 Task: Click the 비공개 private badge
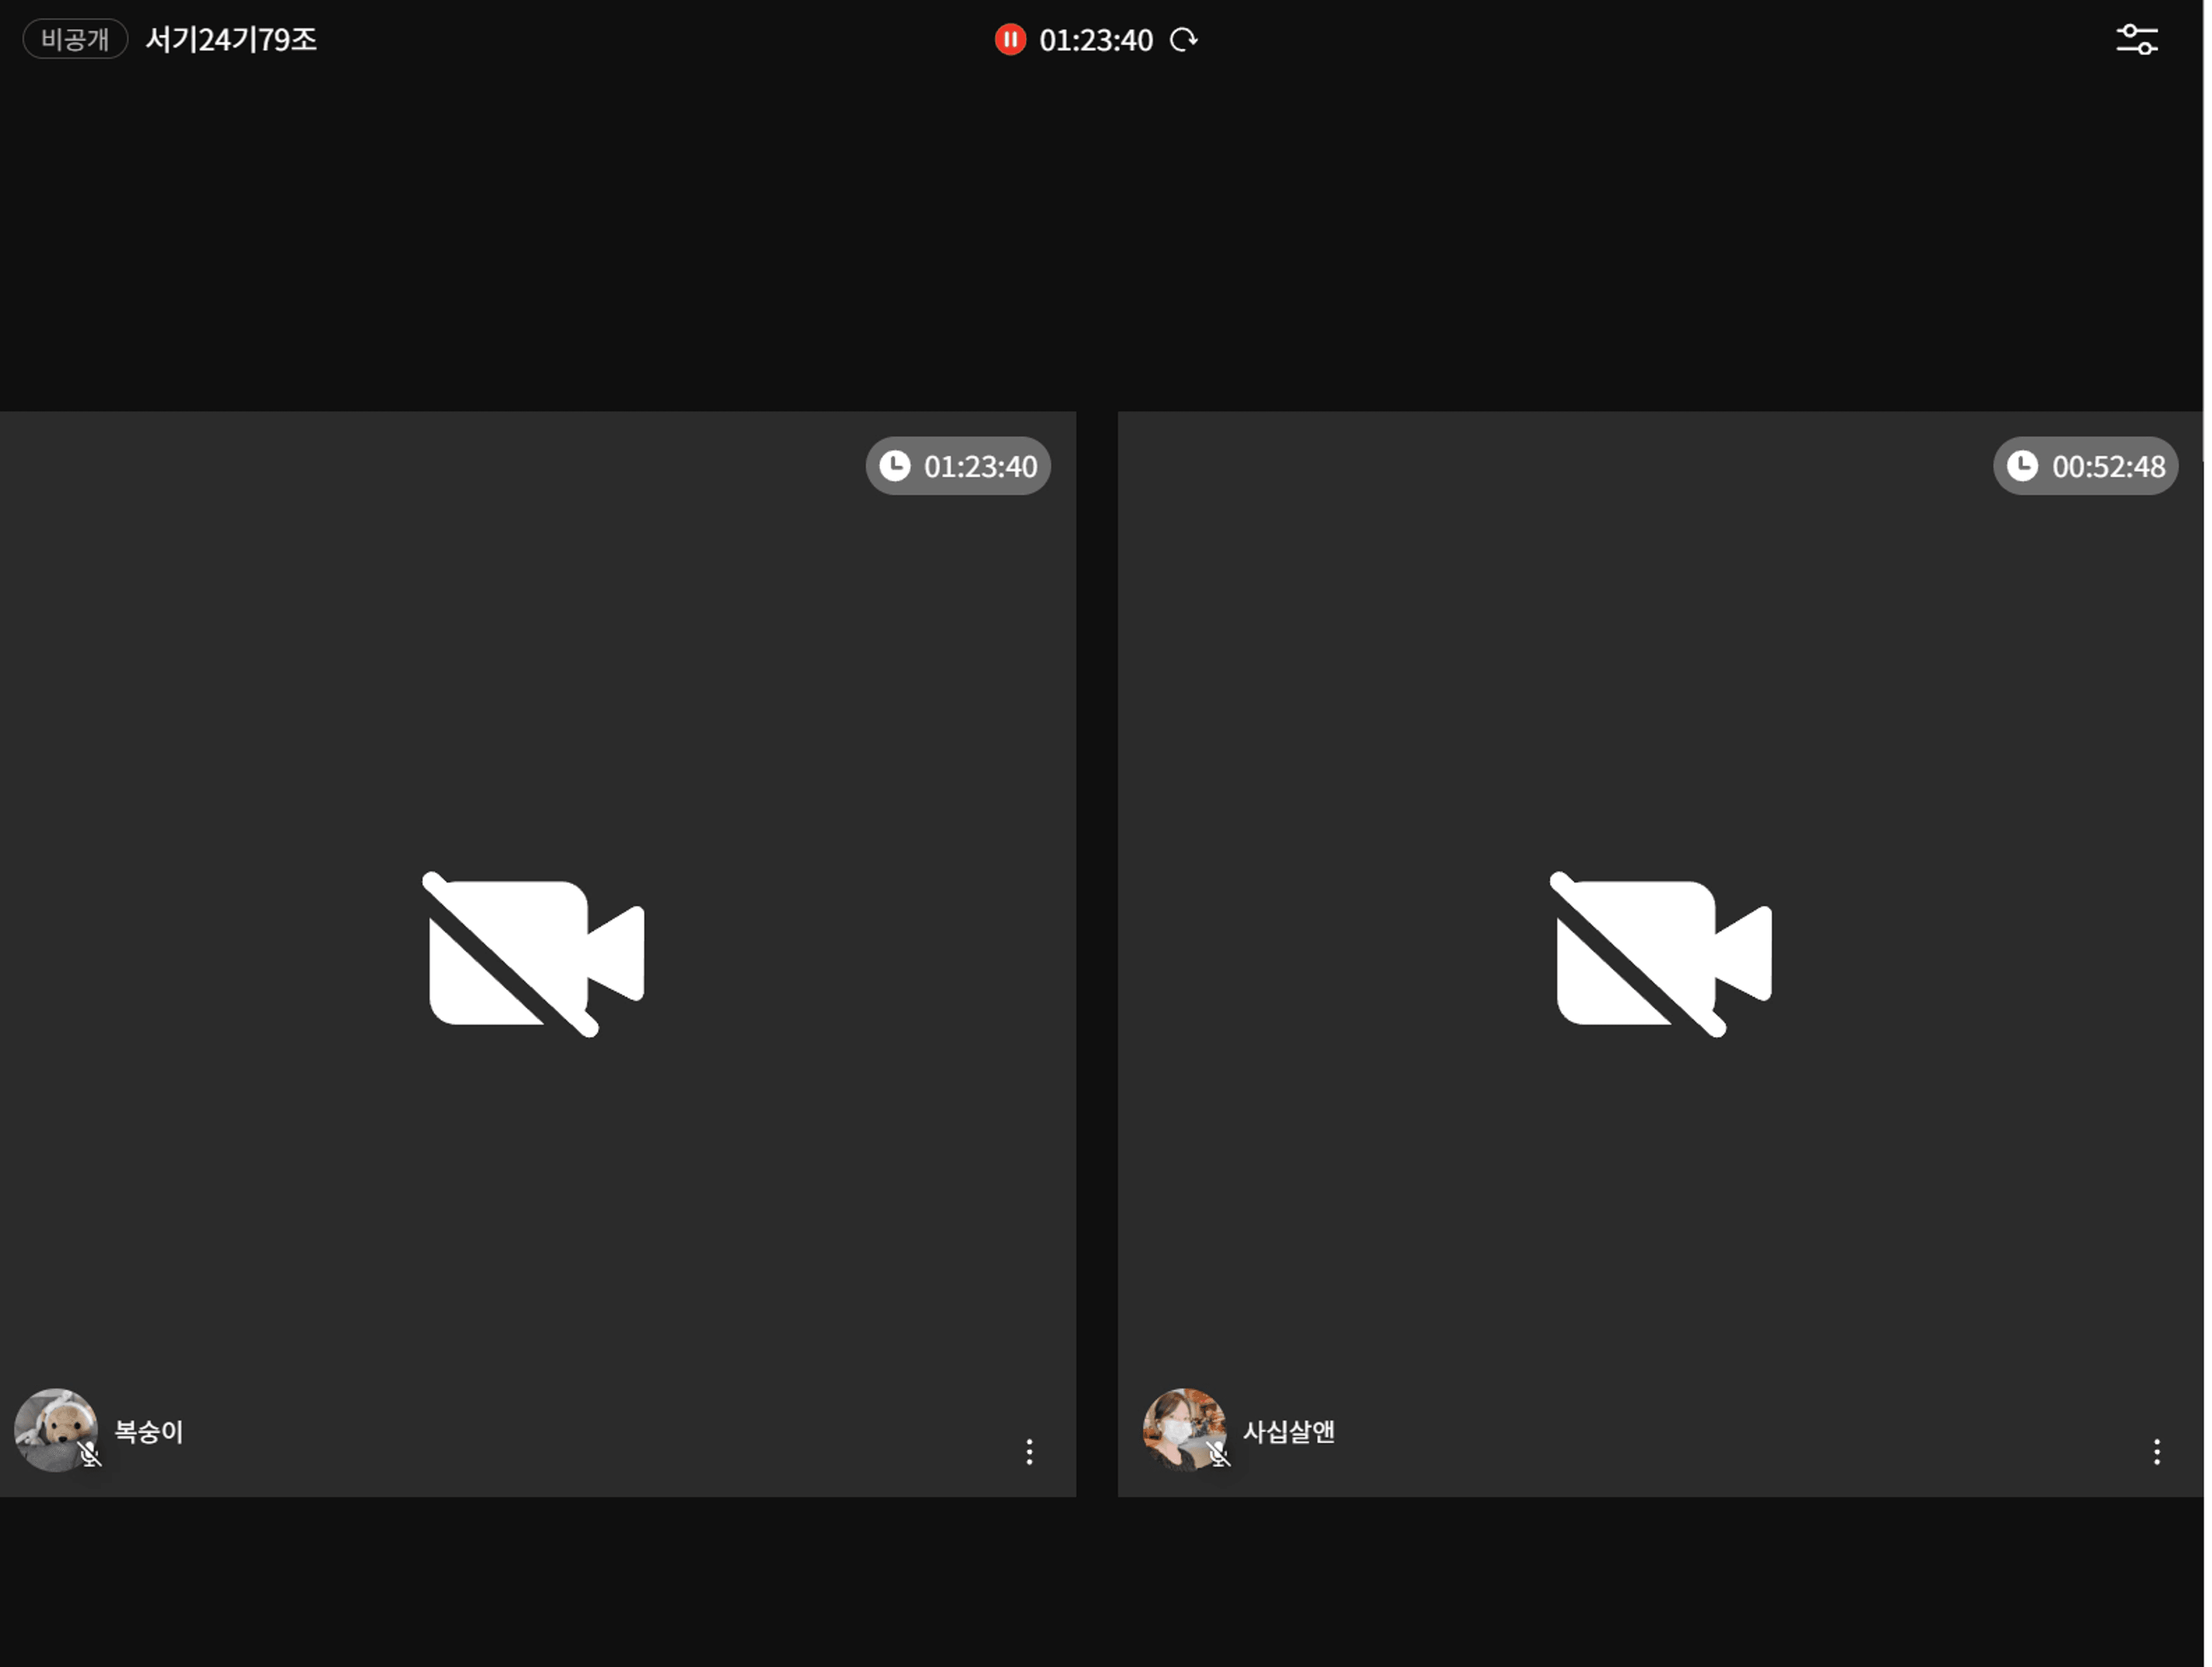pos(75,40)
